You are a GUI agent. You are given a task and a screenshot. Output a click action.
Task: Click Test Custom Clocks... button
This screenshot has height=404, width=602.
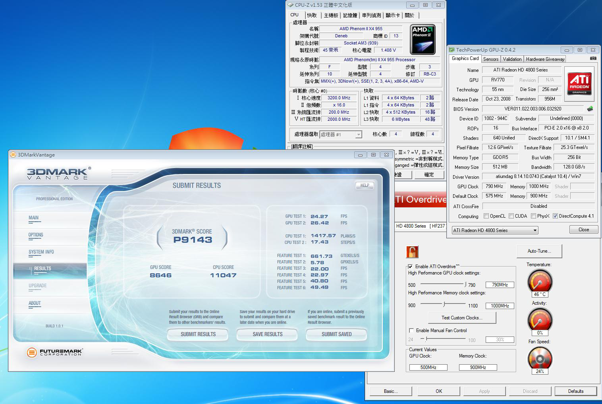click(x=462, y=318)
